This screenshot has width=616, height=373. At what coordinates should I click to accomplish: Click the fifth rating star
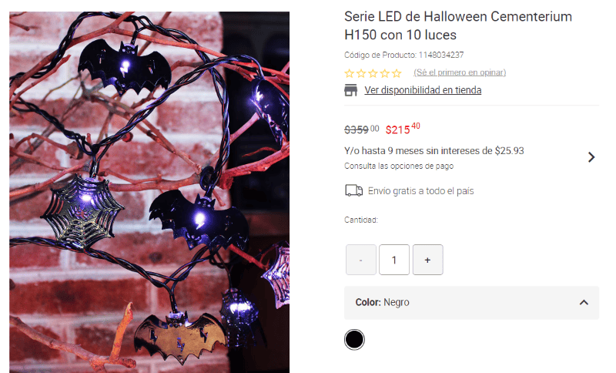click(x=397, y=73)
